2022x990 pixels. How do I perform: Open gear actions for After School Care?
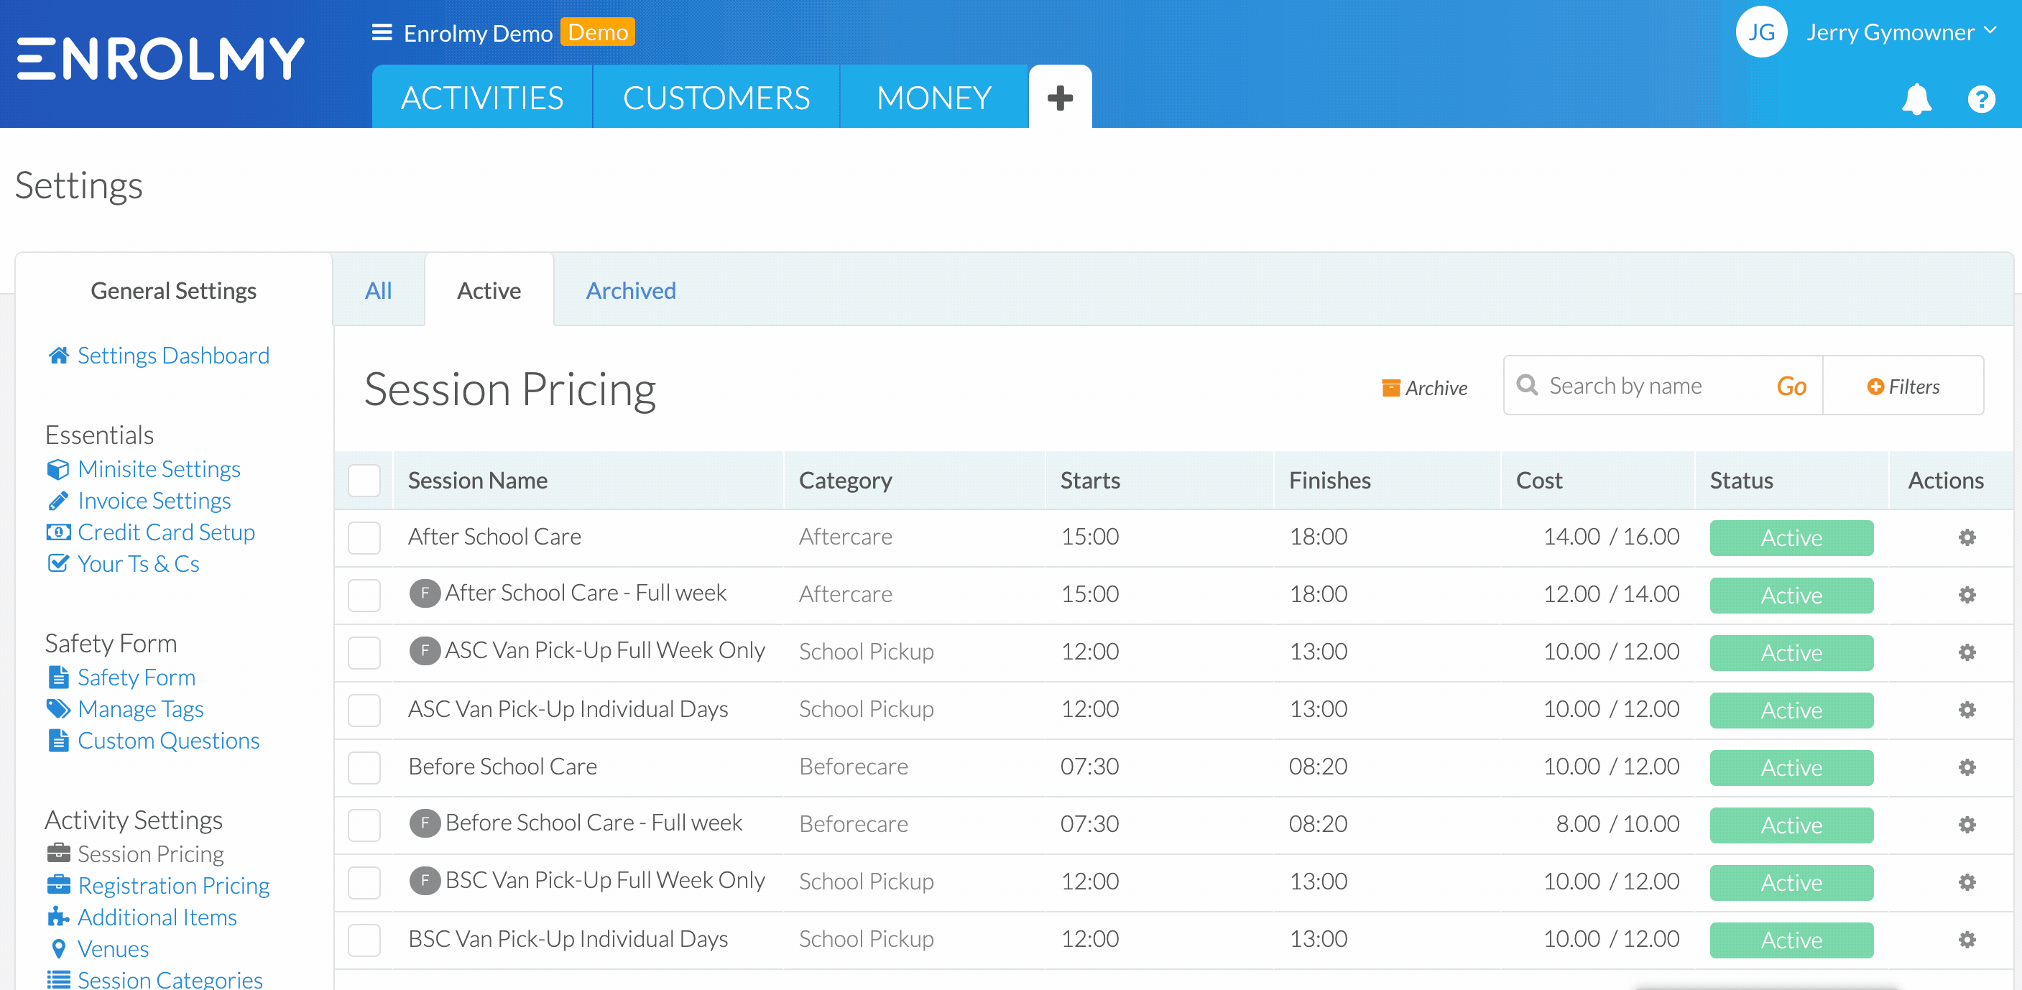pos(1966,537)
